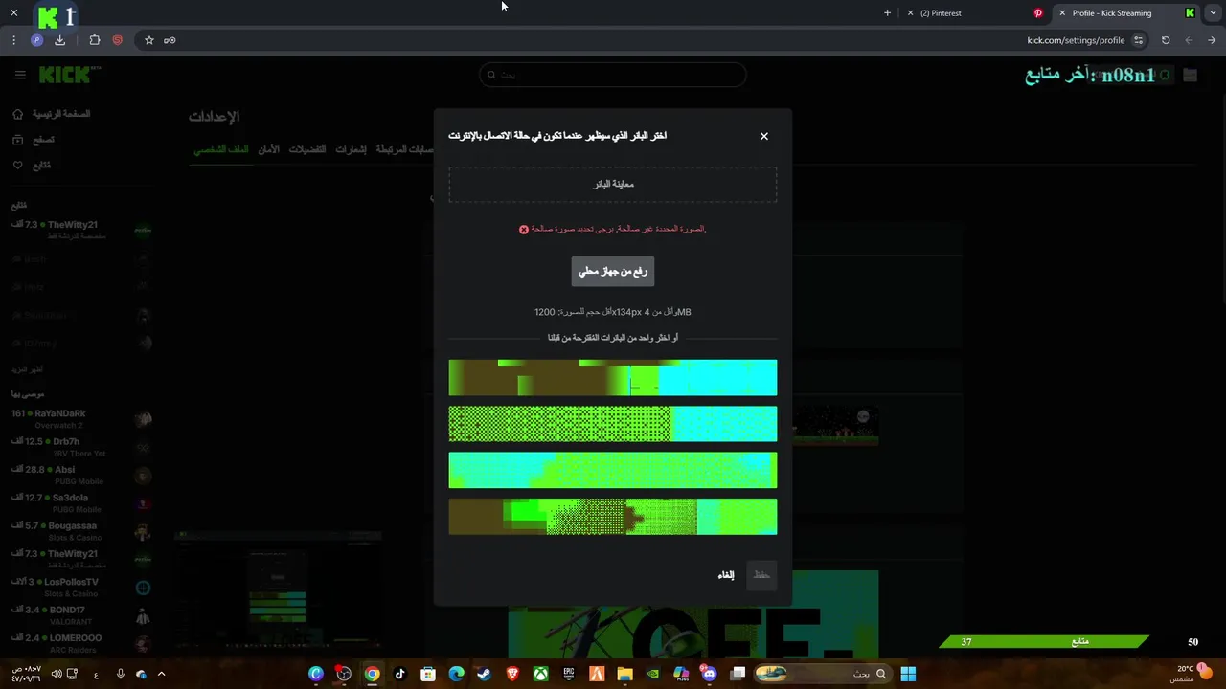This screenshot has height=689, width=1226.
Task: Click the red extension icon in toolbar
Action: click(117, 40)
